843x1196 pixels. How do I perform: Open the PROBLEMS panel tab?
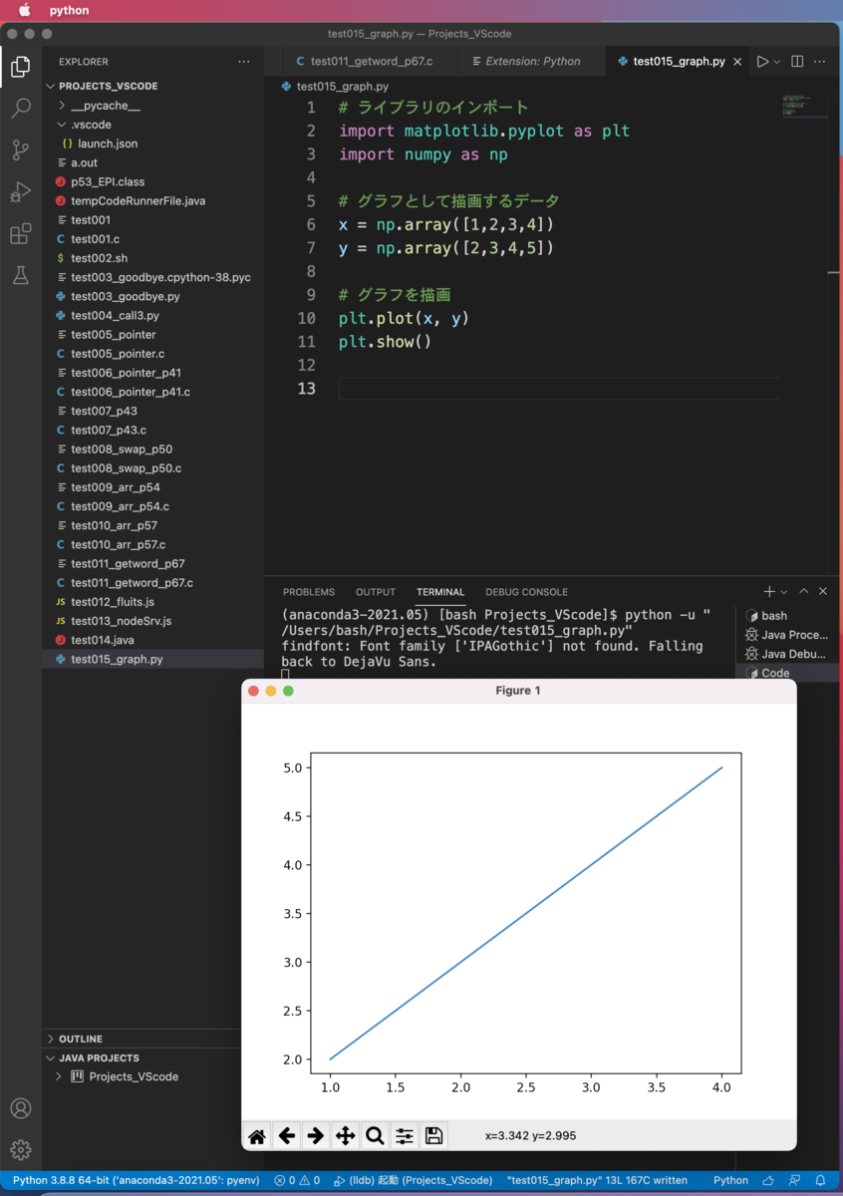click(x=309, y=592)
